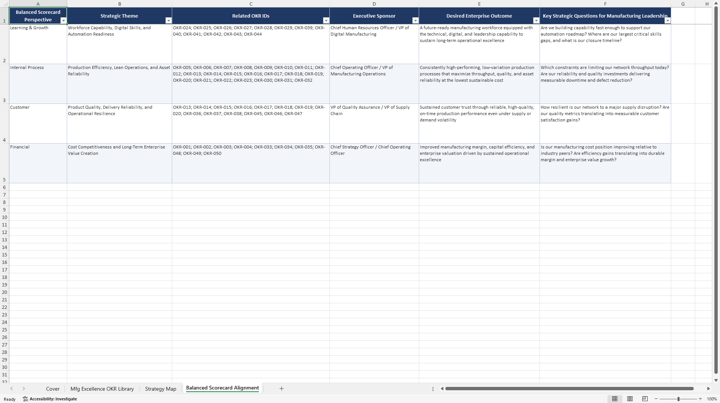Select the Internal Process cell

tap(38, 84)
